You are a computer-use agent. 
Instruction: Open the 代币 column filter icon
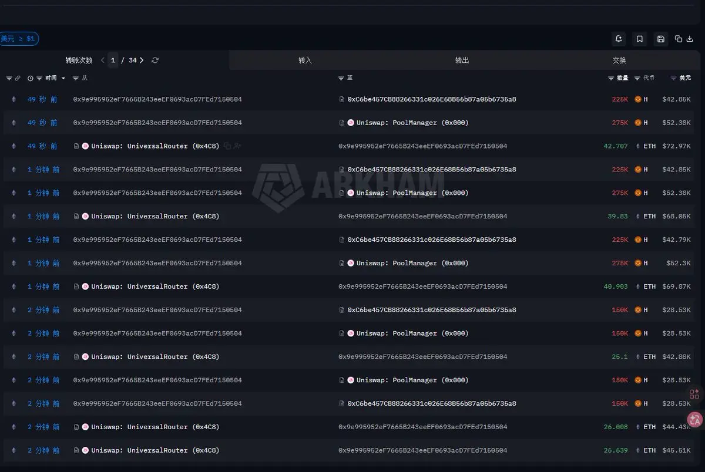638,78
